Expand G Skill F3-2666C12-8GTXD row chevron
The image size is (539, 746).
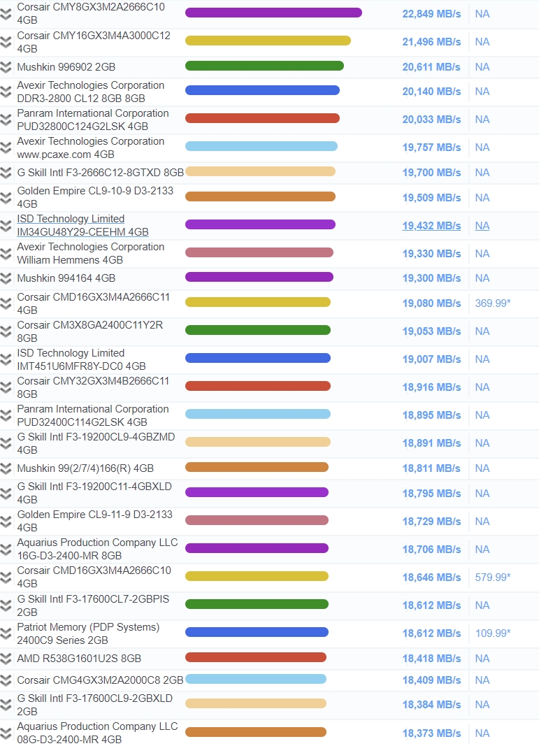(6, 172)
